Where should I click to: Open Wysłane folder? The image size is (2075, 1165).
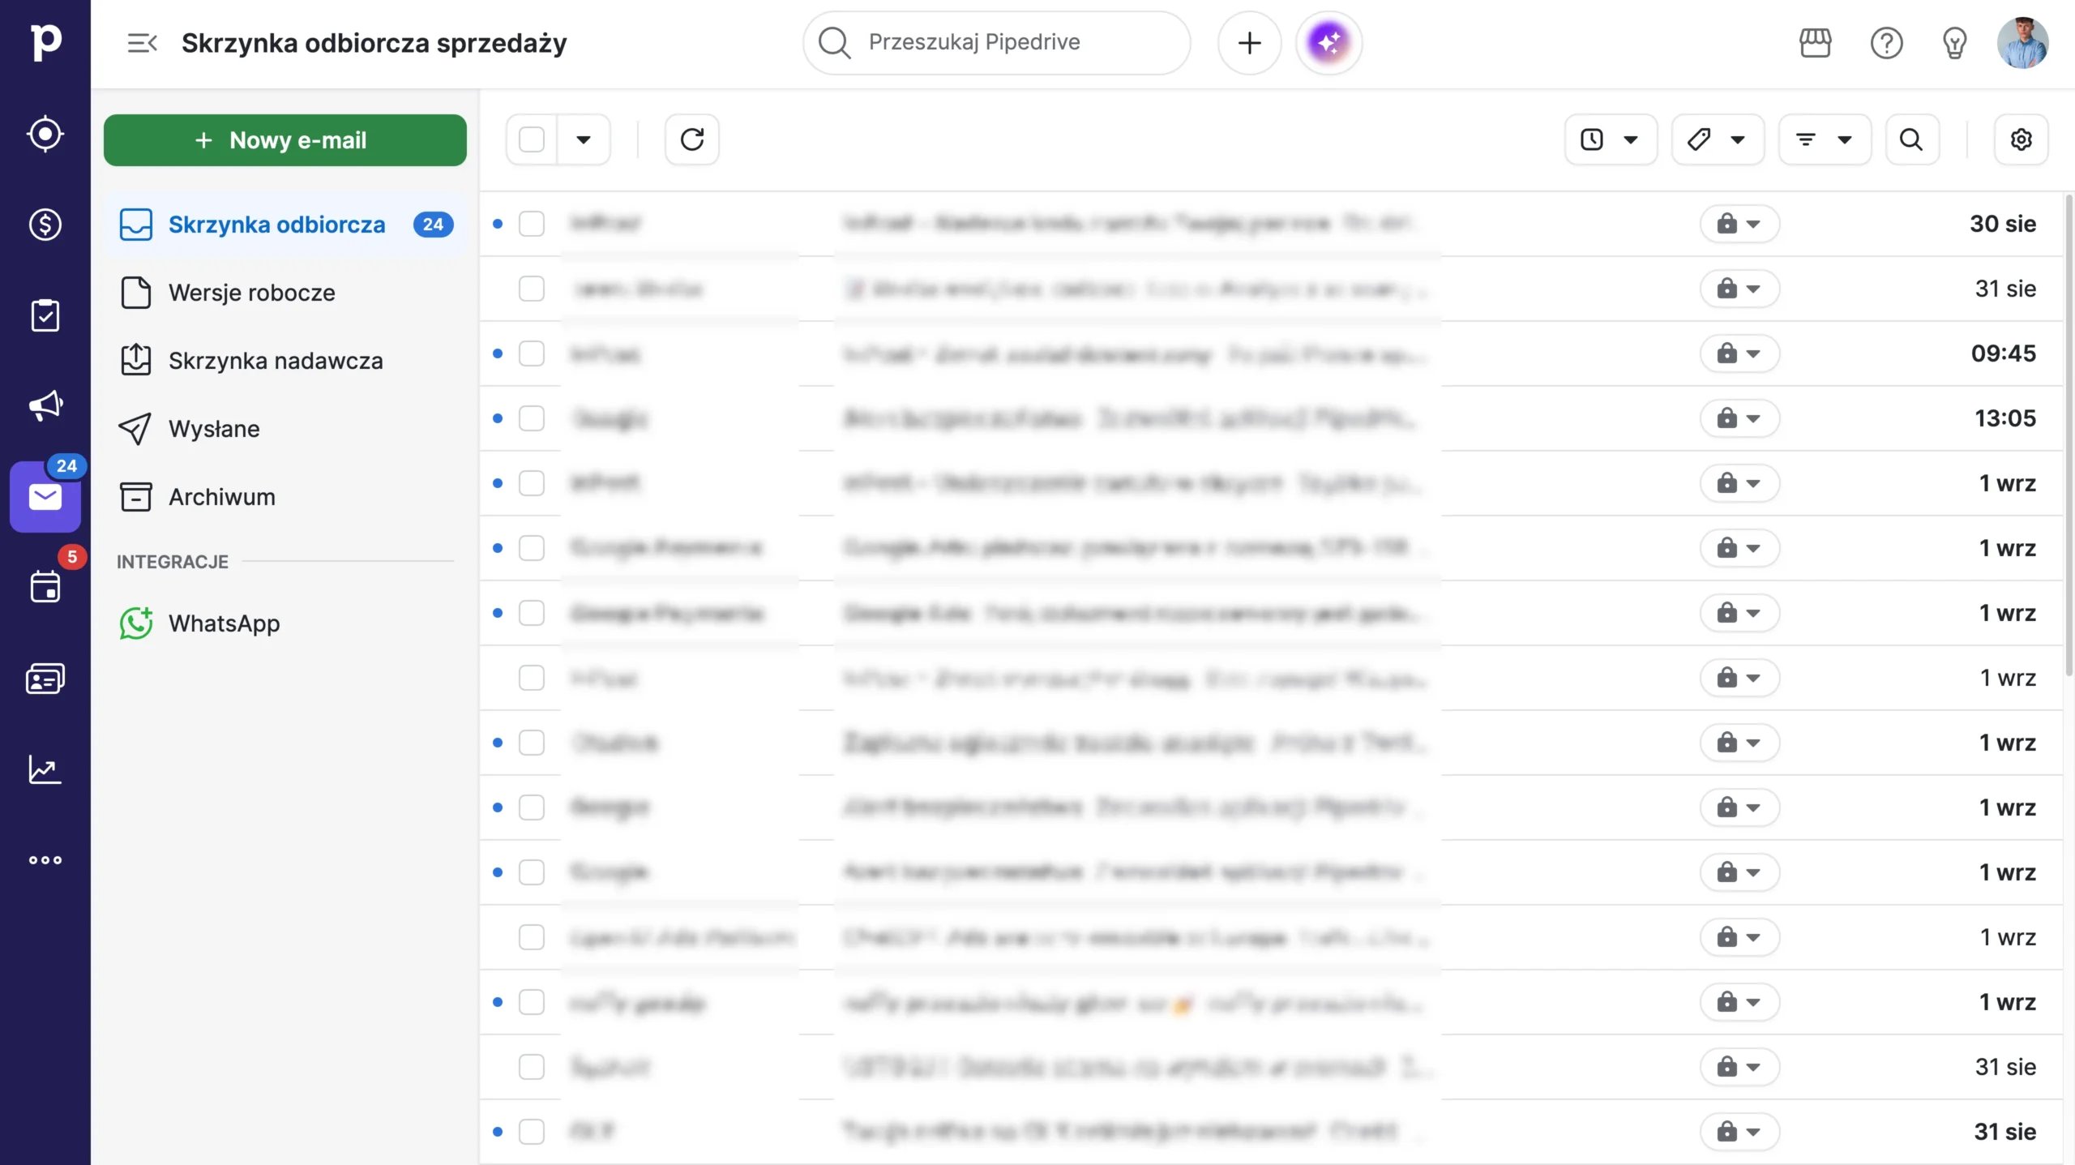pos(285,429)
